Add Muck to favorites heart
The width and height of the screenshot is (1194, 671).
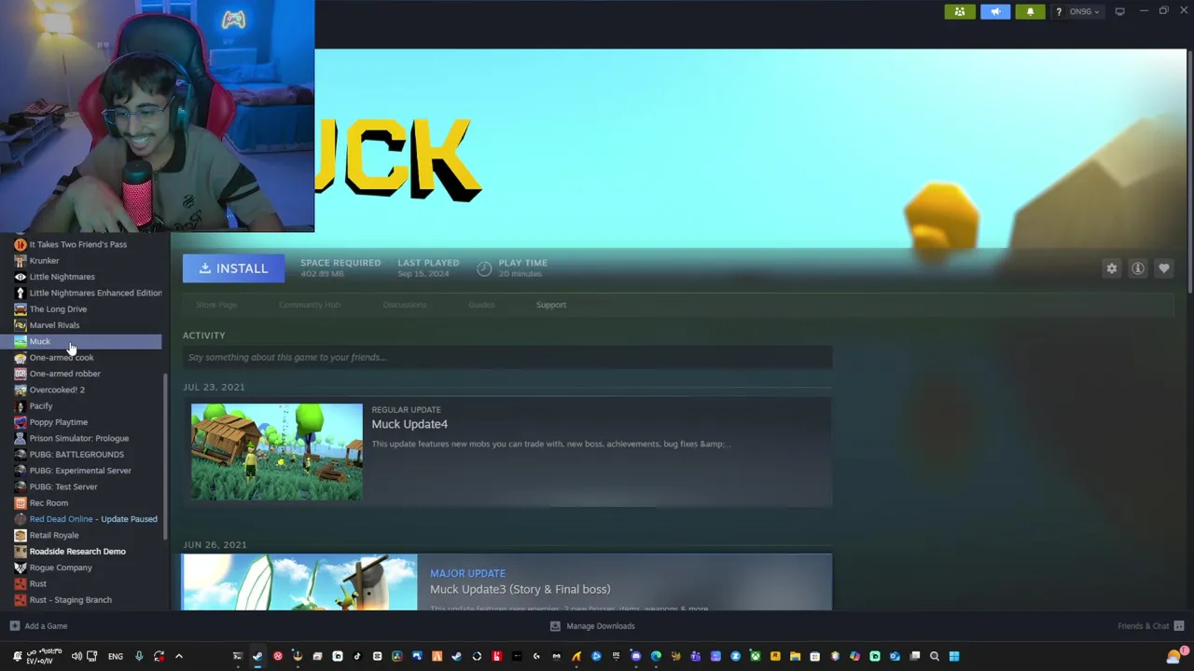[x=1164, y=268]
